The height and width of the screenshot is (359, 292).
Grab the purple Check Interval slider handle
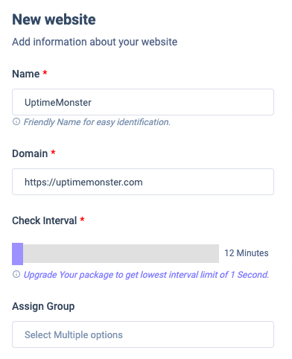(17, 254)
